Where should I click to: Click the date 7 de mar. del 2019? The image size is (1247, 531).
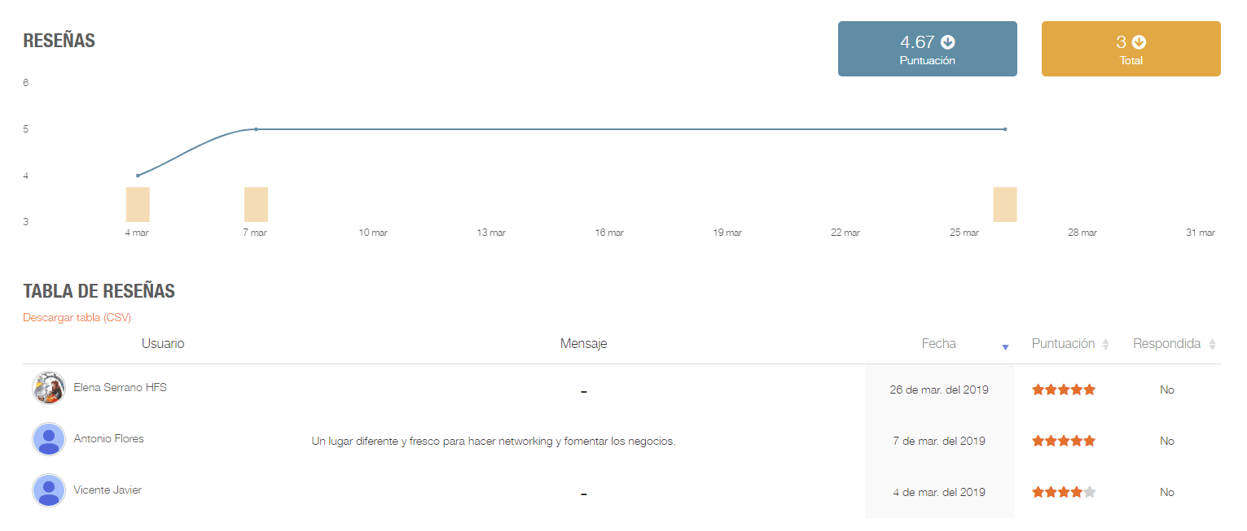coord(939,441)
